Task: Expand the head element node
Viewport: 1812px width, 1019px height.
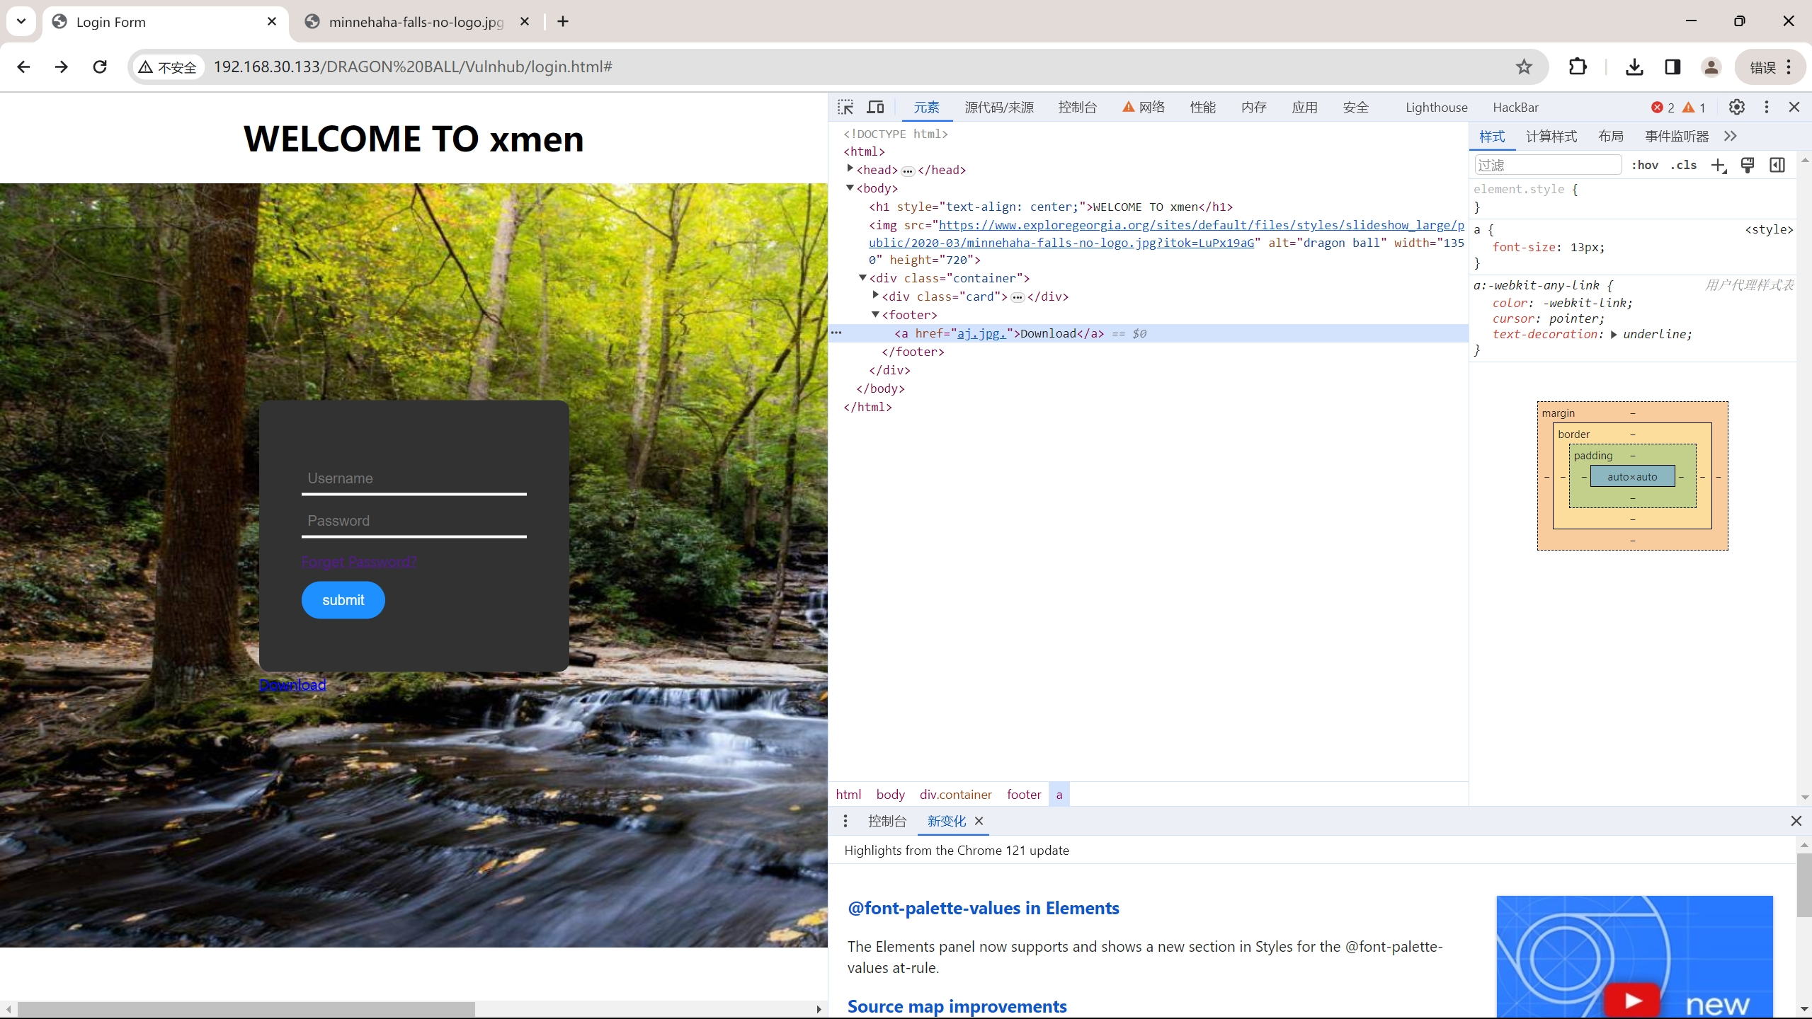Action: (850, 169)
